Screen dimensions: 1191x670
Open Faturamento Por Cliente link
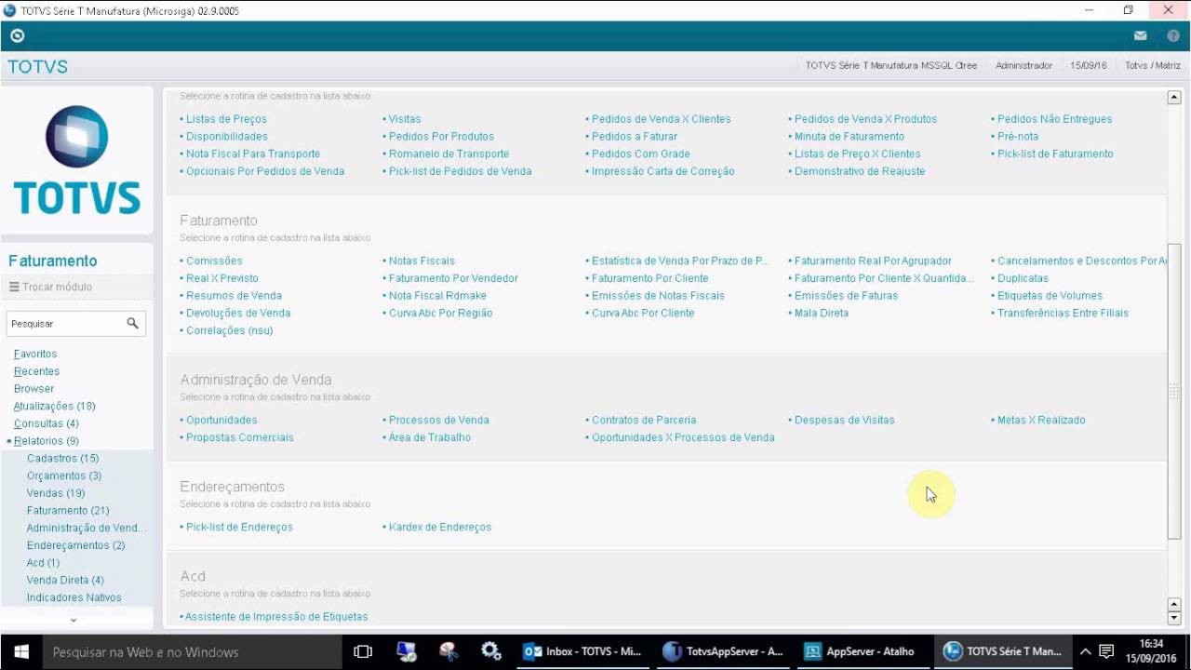649,278
